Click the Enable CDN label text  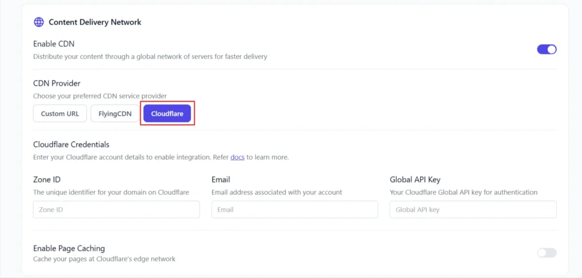pyautogui.click(x=53, y=44)
